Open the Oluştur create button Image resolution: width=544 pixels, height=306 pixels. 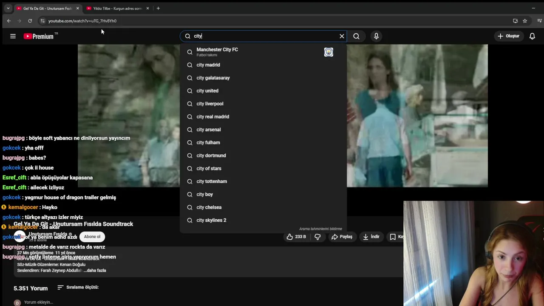click(x=508, y=36)
